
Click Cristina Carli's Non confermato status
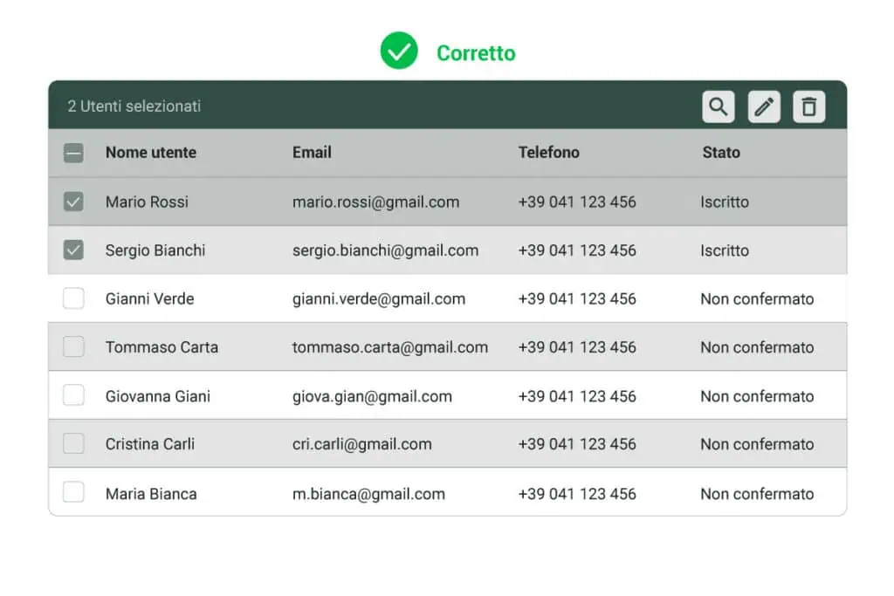point(756,444)
